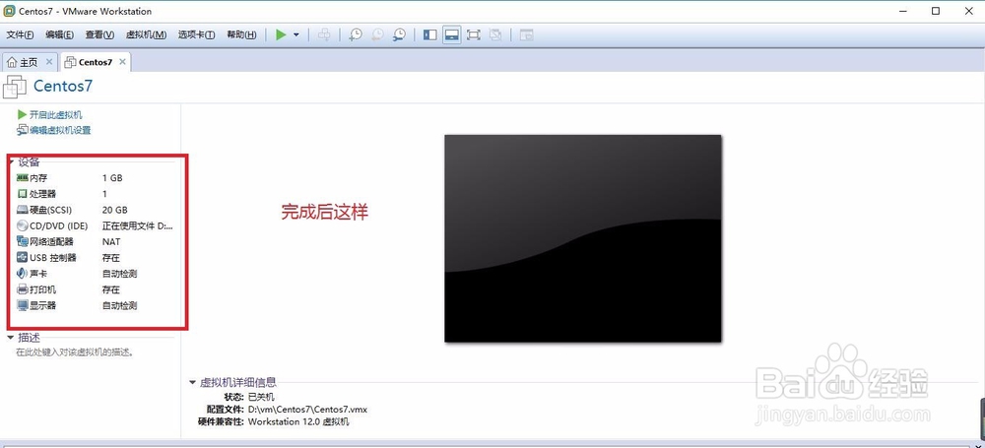This screenshot has height=448, width=985.
Task: Take a snapshot with the clock-plus icon
Action: [x=356, y=35]
